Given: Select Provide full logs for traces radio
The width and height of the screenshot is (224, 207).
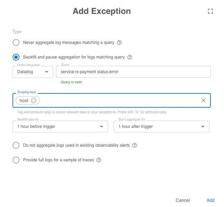Looking at the screenshot, I should 16,160.
